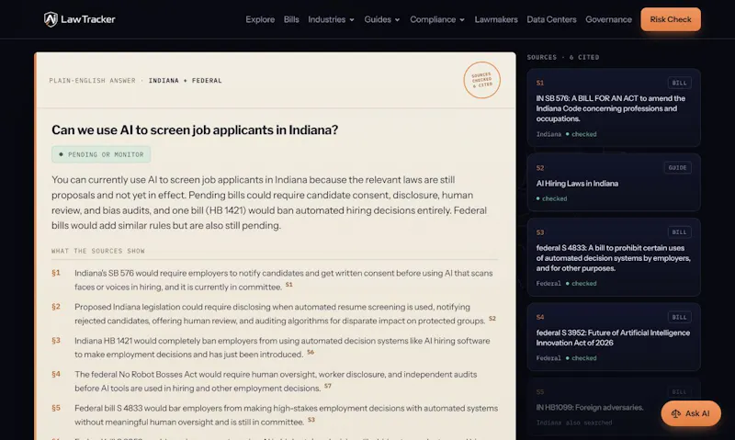The image size is (735, 440).
Task: Expand the Guides dropdown
Action: tap(382, 19)
